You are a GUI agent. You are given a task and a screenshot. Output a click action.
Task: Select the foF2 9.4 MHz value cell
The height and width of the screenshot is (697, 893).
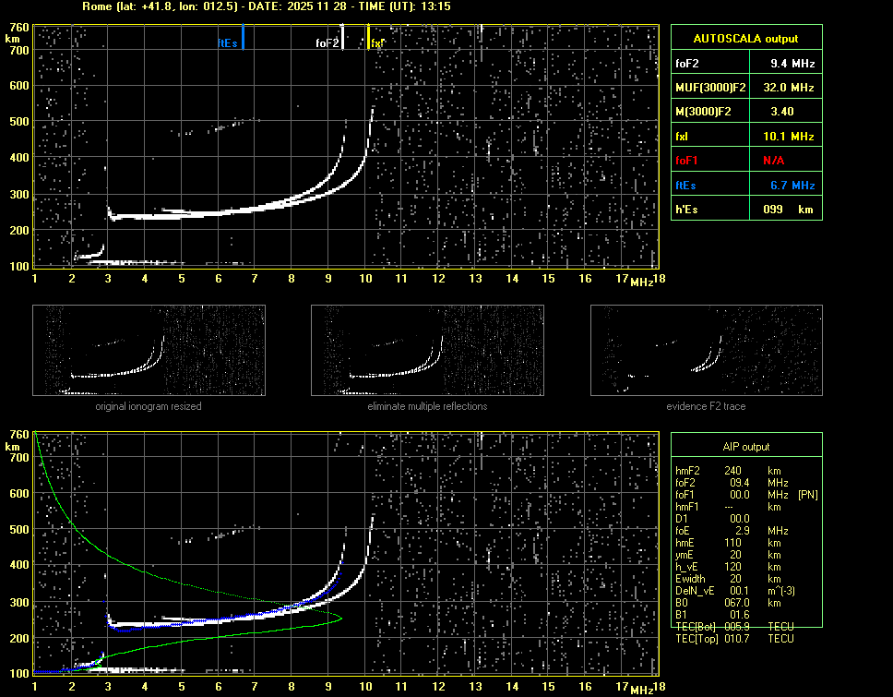pyautogui.click(x=792, y=64)
